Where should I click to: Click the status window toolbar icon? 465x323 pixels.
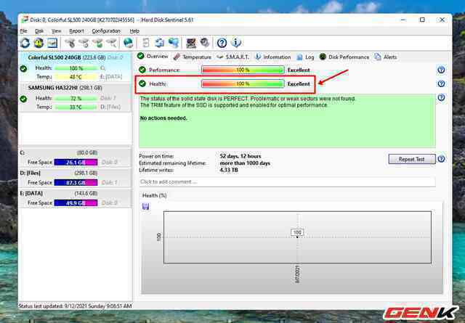pyautogui.click(x=52, y=44)
